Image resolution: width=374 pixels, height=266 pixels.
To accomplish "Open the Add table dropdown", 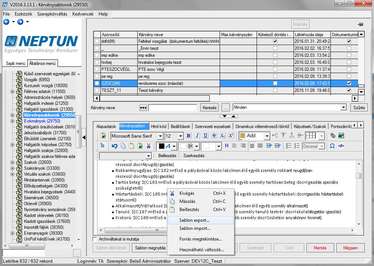I will click(267, 136).
